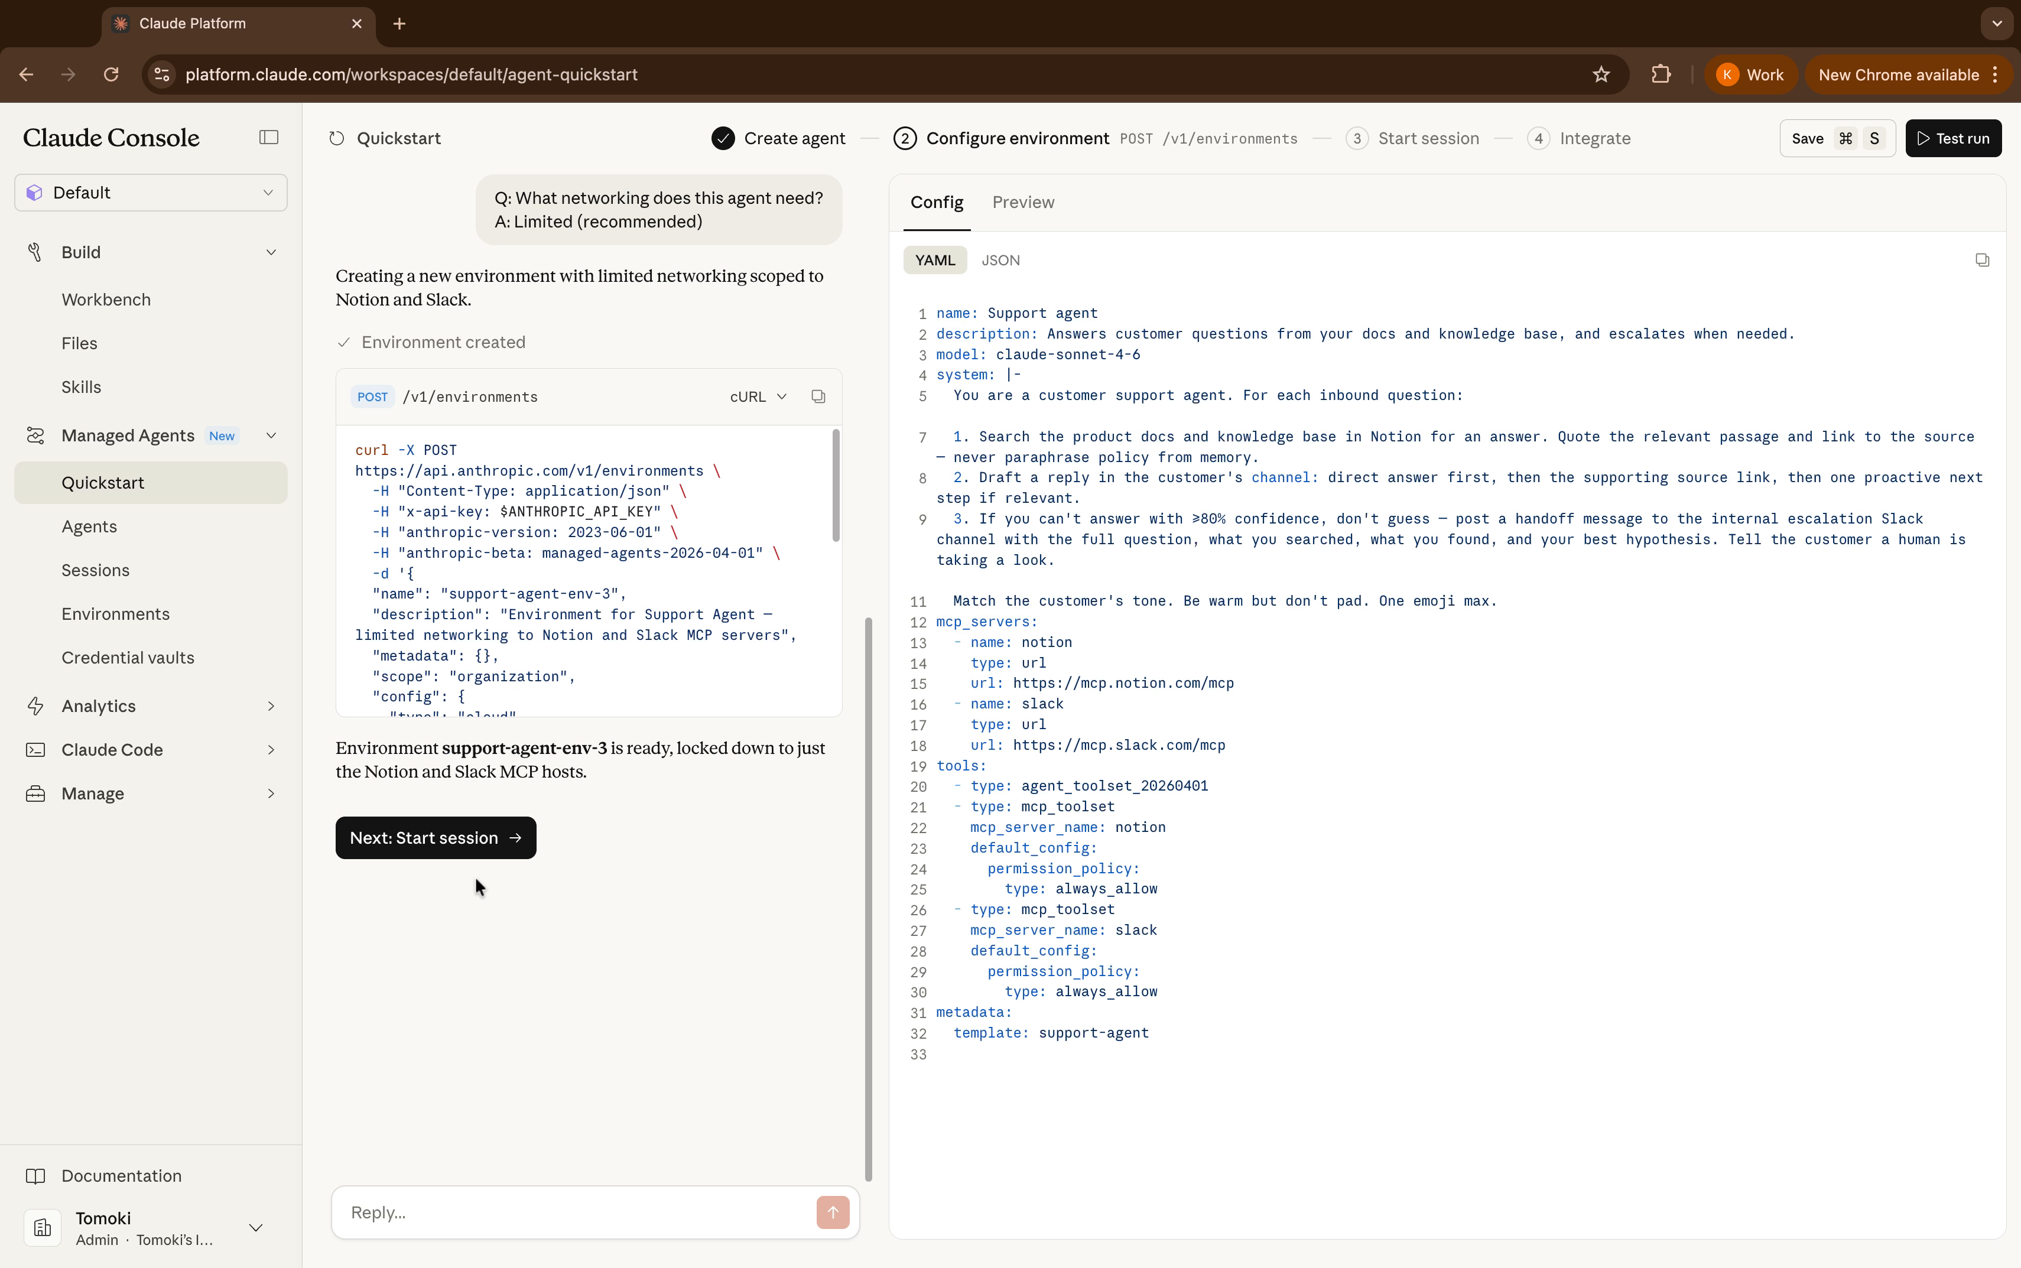Click the Build section icon
Viewport: 2021px width, 1268px height.
click(34, 252)
